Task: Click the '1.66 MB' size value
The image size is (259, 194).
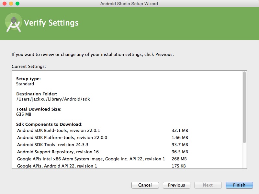Action: (x=180, y=138)
